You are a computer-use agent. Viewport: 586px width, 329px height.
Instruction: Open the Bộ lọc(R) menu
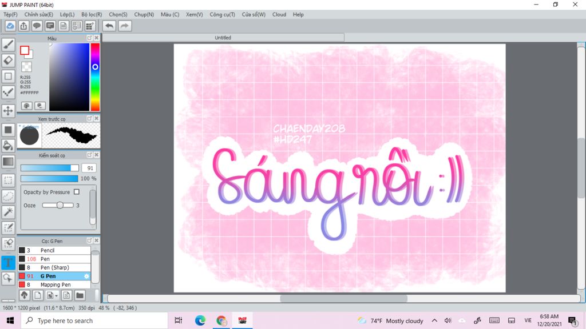(92, 14)
